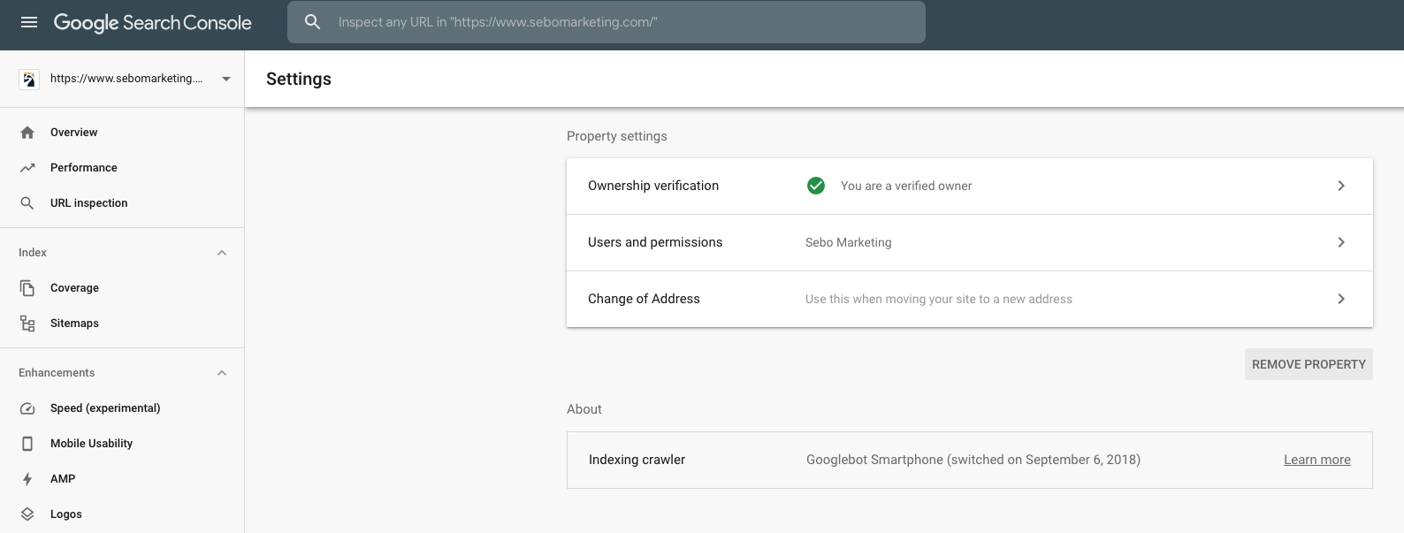Collapse the Enhancements section
The image size is (1404, 533).
[x=222, y=373]
